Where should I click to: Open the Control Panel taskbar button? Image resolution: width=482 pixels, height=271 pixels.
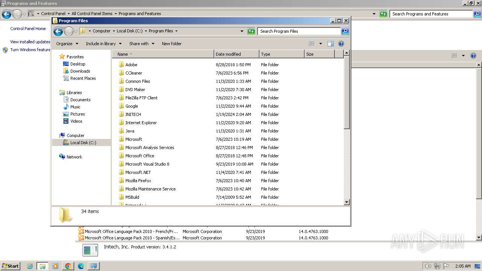[93, 266]
